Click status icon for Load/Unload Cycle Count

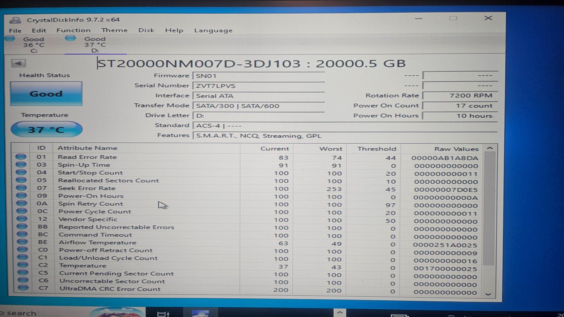(x=23, y=257)
